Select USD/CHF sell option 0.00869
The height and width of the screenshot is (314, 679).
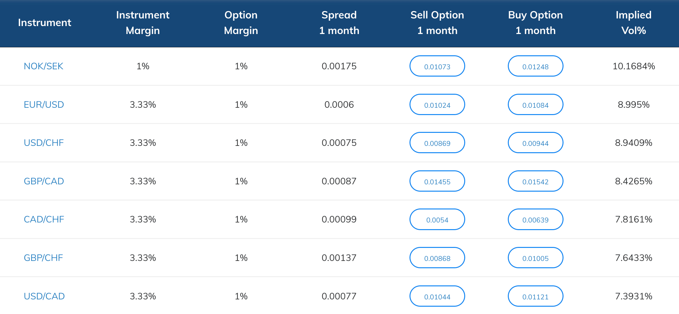[x=437, y=143]
